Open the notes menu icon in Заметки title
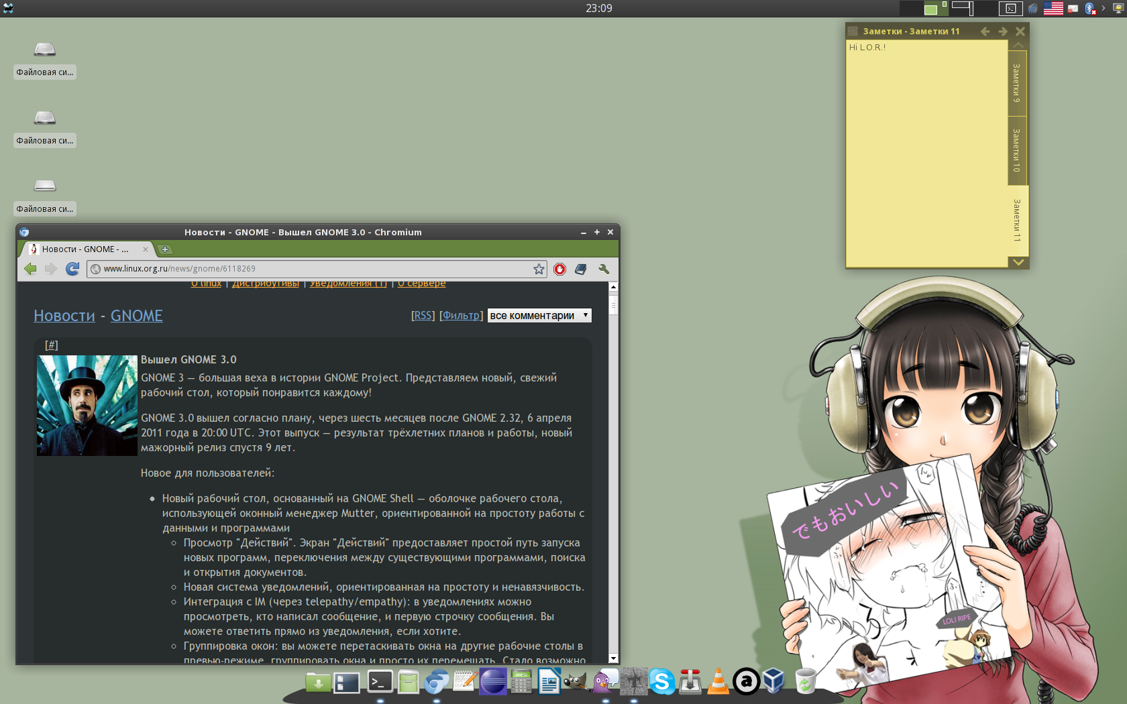The width and height of the screenshot is (1127, 704). [853, 32]
